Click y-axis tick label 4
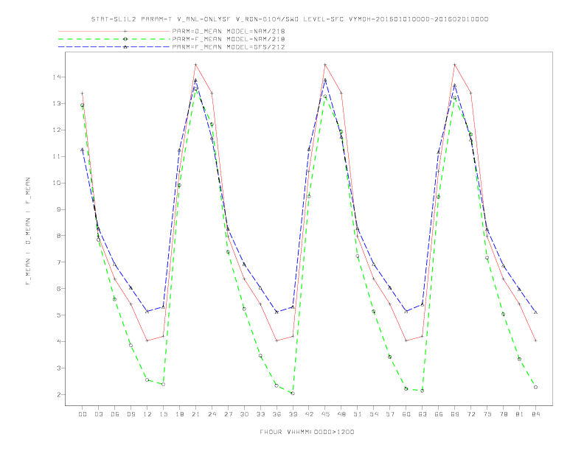The image size is (584, 451). [x=59, y=341]
